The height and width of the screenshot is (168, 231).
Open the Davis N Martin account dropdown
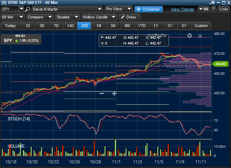67,9
